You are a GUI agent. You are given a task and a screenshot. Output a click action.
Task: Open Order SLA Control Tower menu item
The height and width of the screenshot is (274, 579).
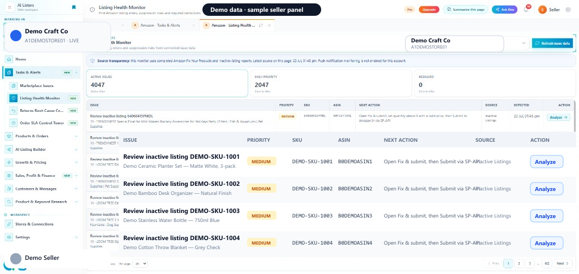(42, 123)
